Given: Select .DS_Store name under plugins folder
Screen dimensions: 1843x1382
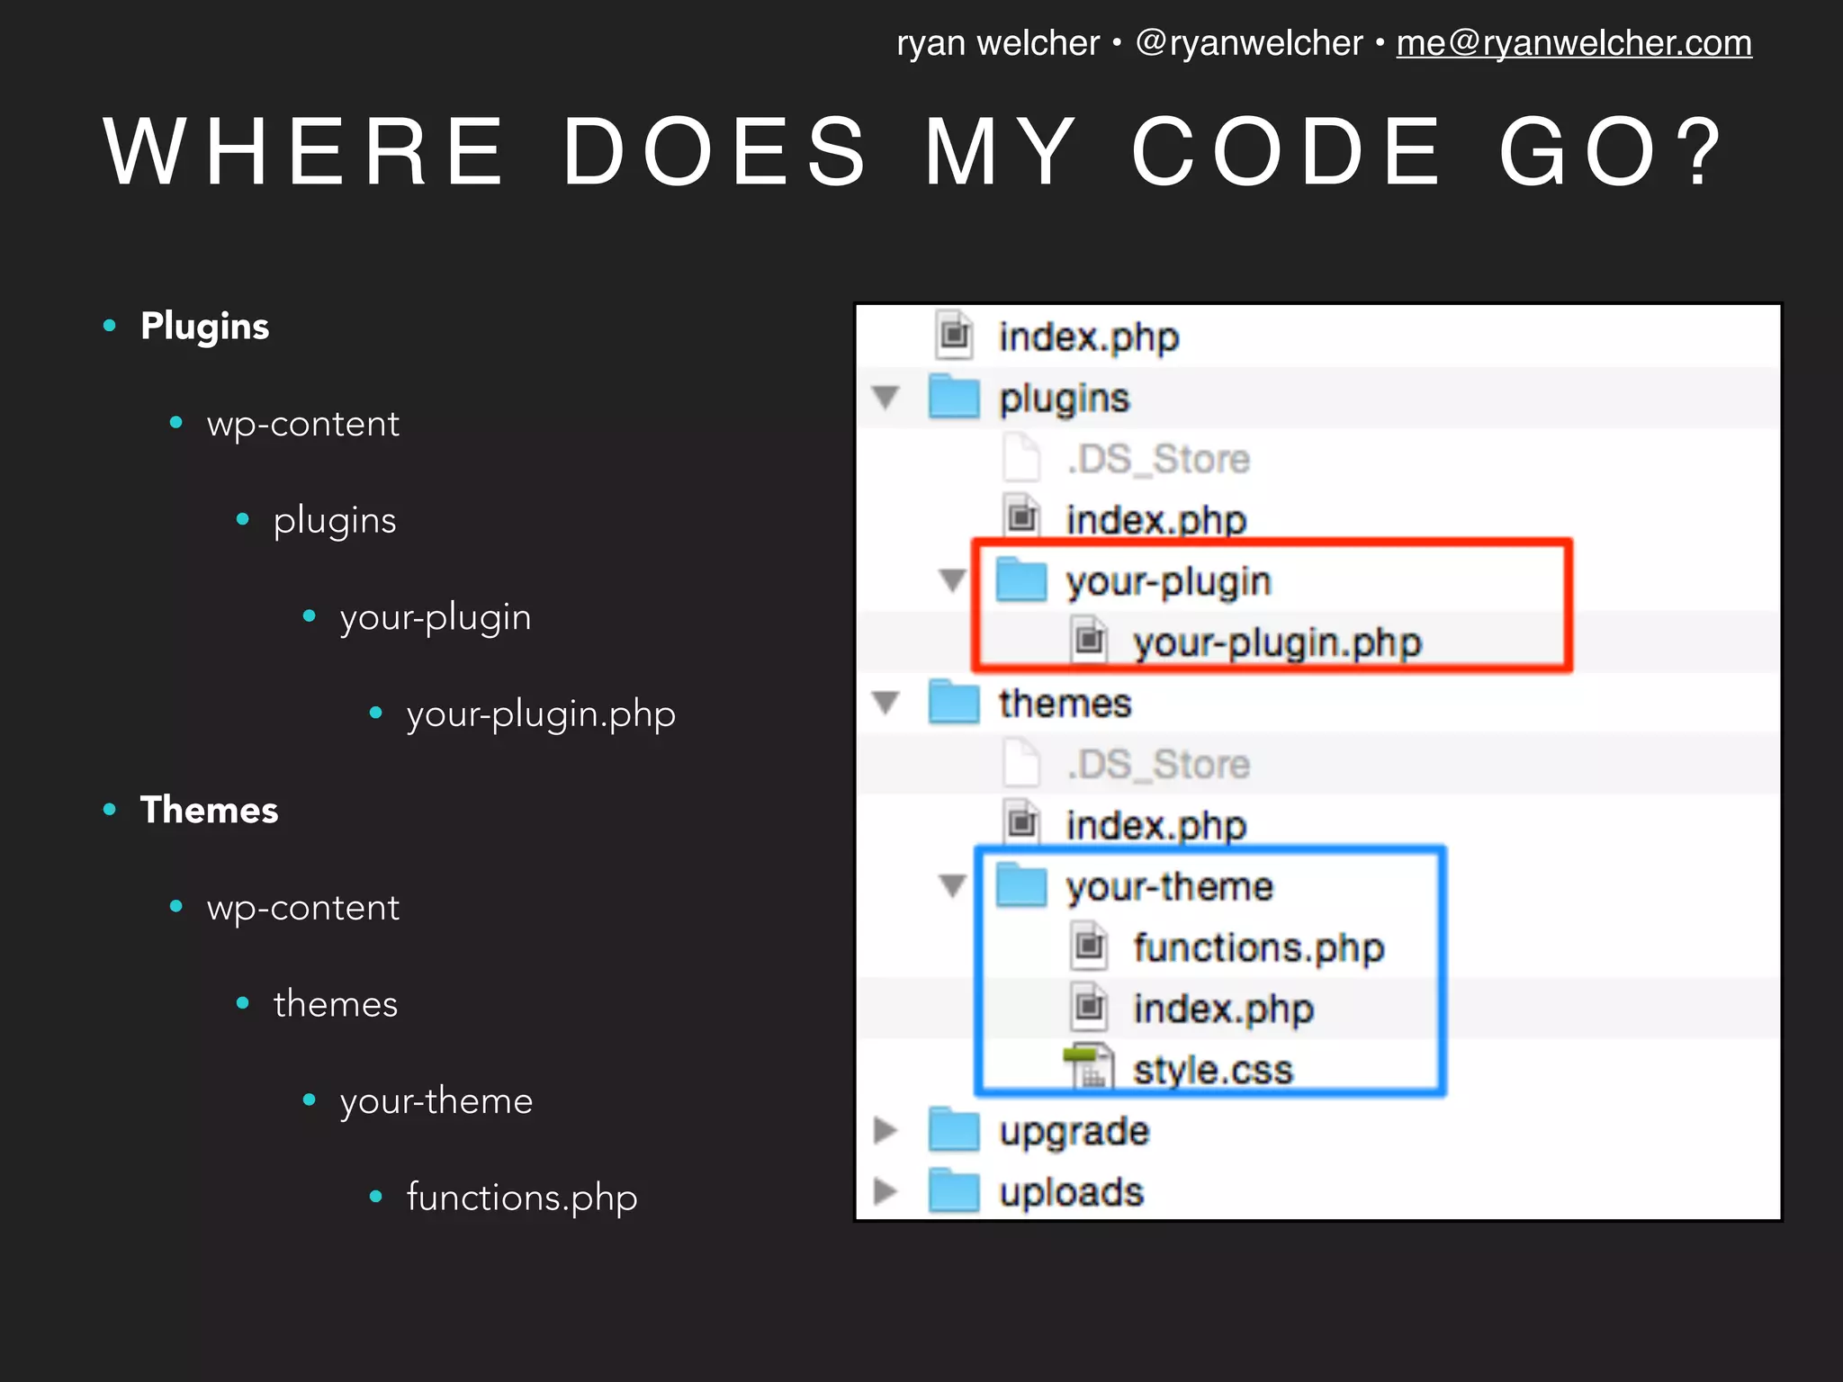Looking at the screenshot, I should pos(1159,459).
